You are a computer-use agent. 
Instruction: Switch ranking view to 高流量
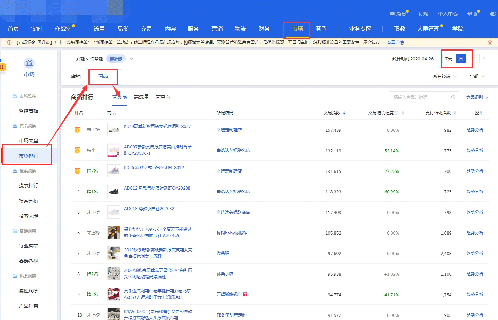pos(141,97)
